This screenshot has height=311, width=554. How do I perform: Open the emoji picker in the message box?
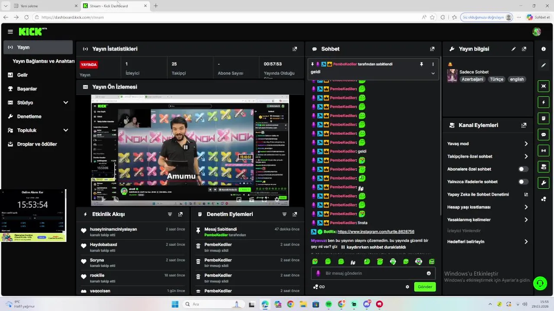click(x=429, y=273)
